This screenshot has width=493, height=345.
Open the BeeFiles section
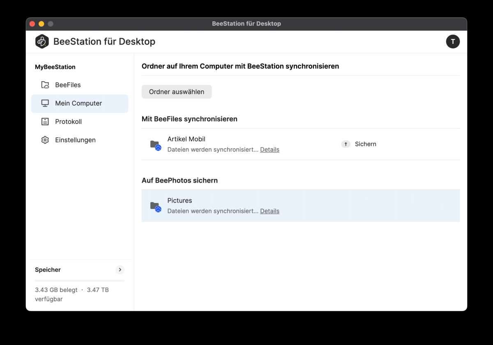(x=80, y=85)
